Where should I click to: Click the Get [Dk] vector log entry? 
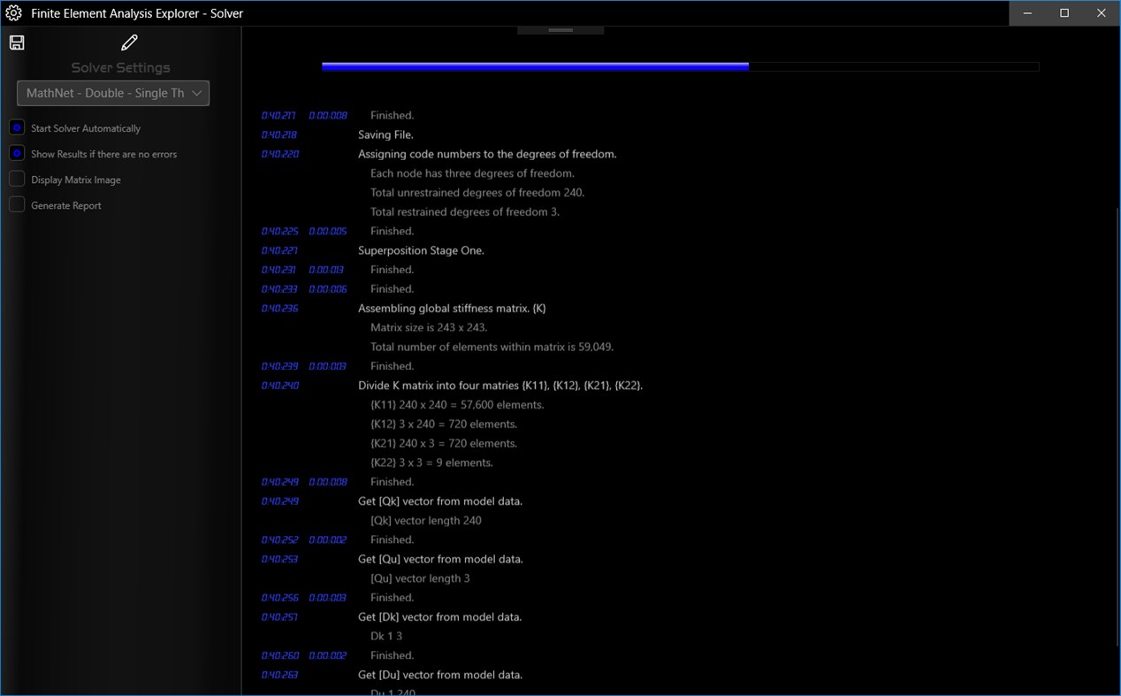(x=439, y=616)
